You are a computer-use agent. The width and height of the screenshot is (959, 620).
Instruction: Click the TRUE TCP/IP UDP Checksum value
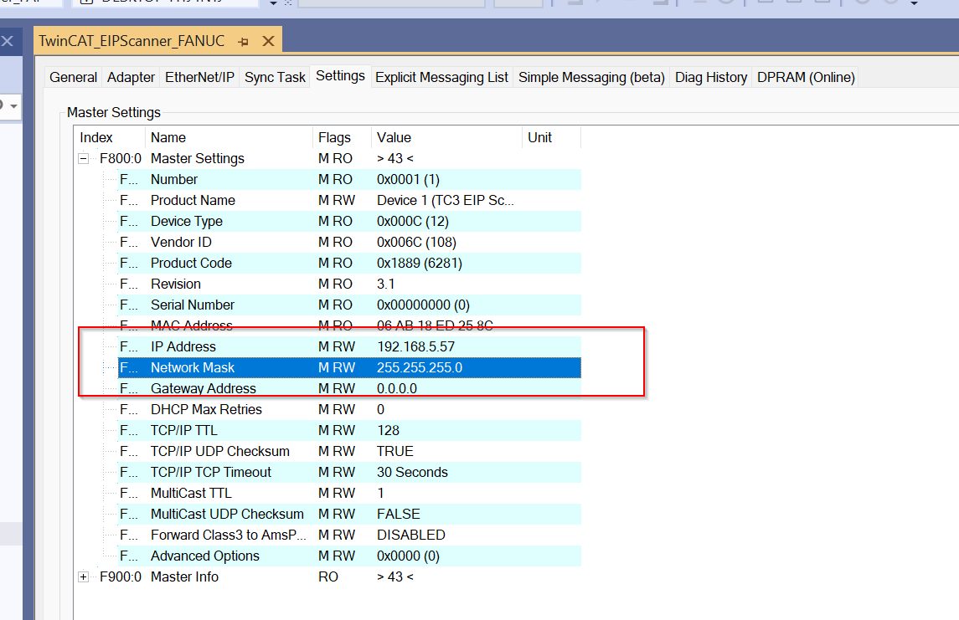pyautogui.click(x=395, y=451)
